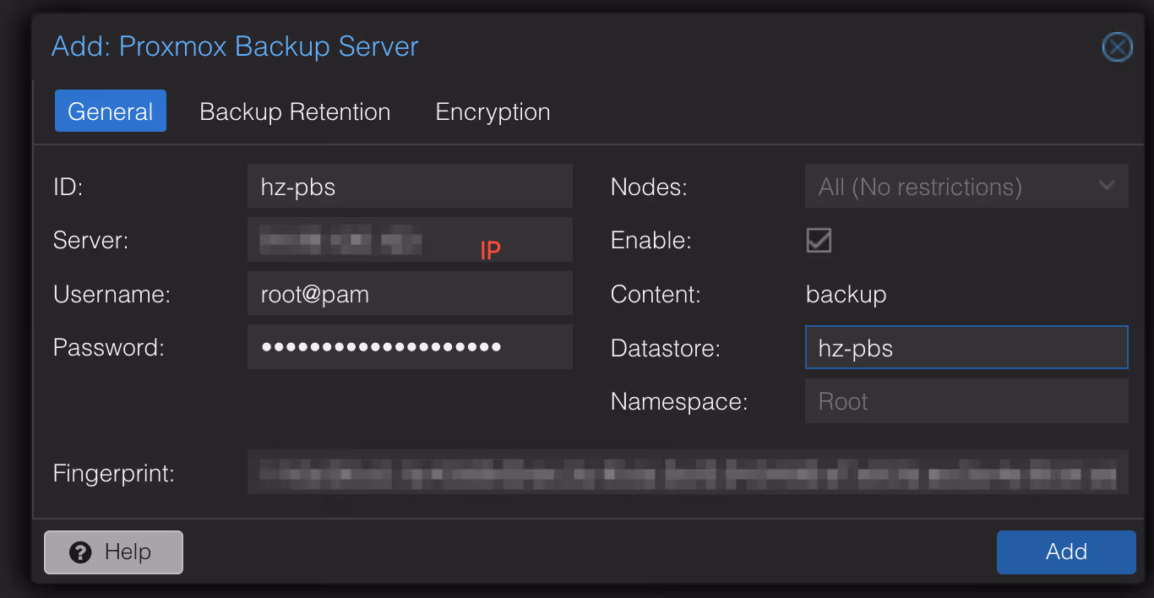Open Help for this dialog
The width and height of the screenshot is (1154, 598).
(x=113, y=552)
